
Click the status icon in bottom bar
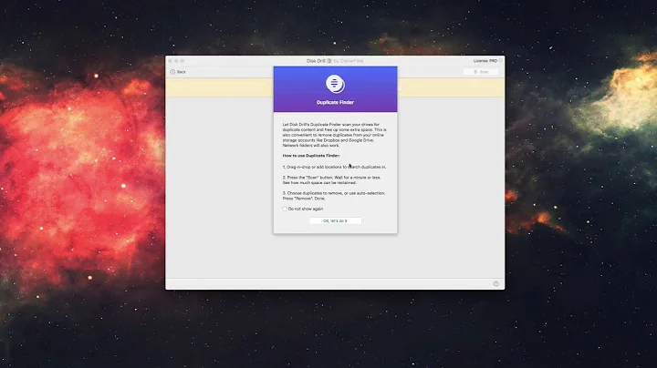point(495,283)
